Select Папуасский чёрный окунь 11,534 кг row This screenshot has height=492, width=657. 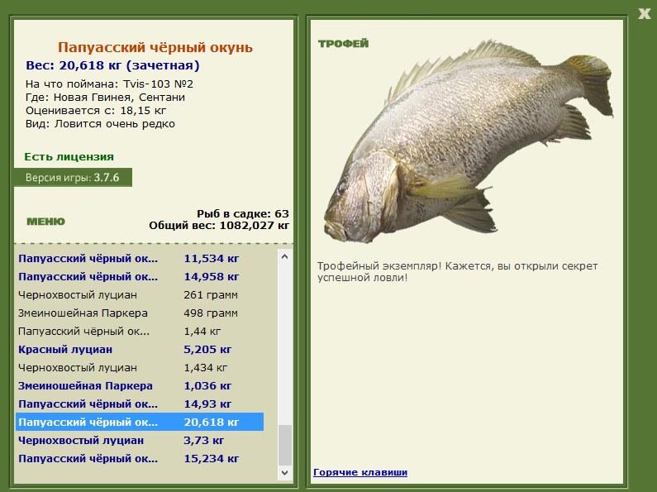point(140,259)
